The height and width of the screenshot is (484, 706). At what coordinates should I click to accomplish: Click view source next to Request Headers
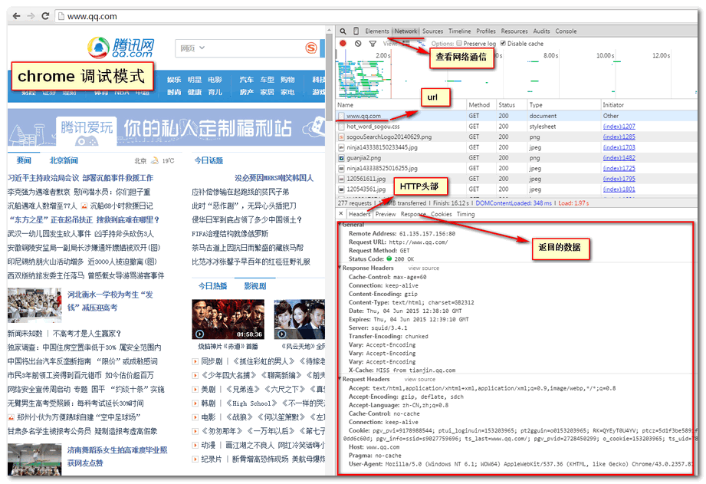click(x=419, y=380)
